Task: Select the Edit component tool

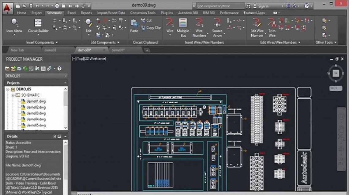Action: pos(88,26)
